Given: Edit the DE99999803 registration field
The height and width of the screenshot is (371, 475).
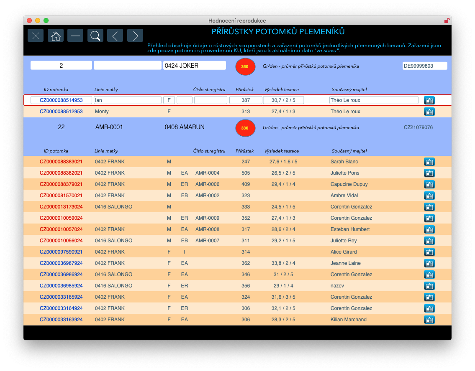Looking at the screenshot, I should 424,66.
